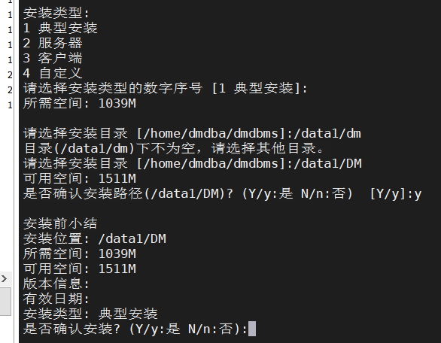Click the '有效日期:' line
Screen dimensions: 441x343
[56, 299]
